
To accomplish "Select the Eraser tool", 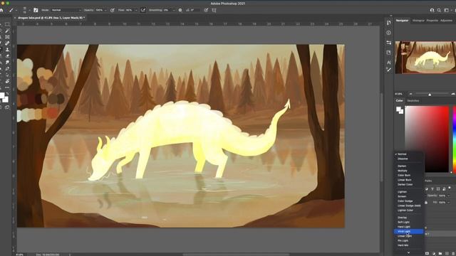I will click(7, 56).
